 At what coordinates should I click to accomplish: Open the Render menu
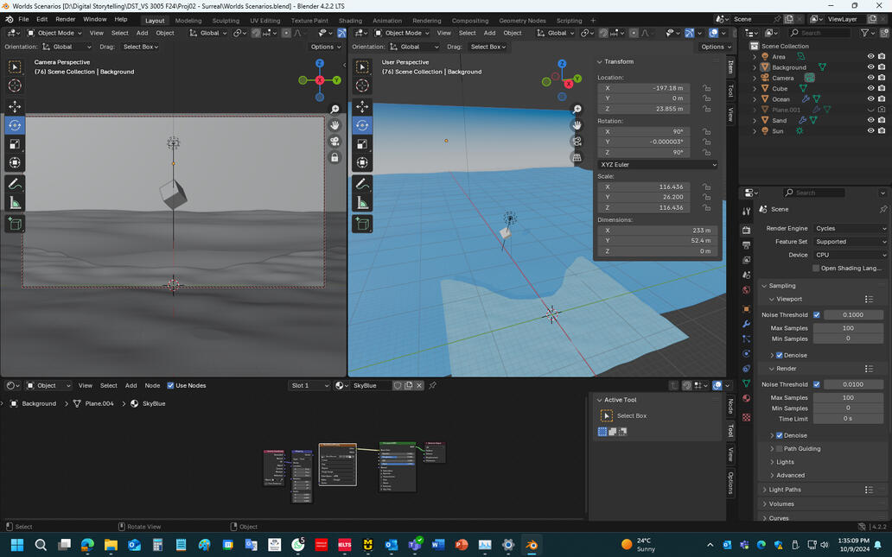(65, 18)
